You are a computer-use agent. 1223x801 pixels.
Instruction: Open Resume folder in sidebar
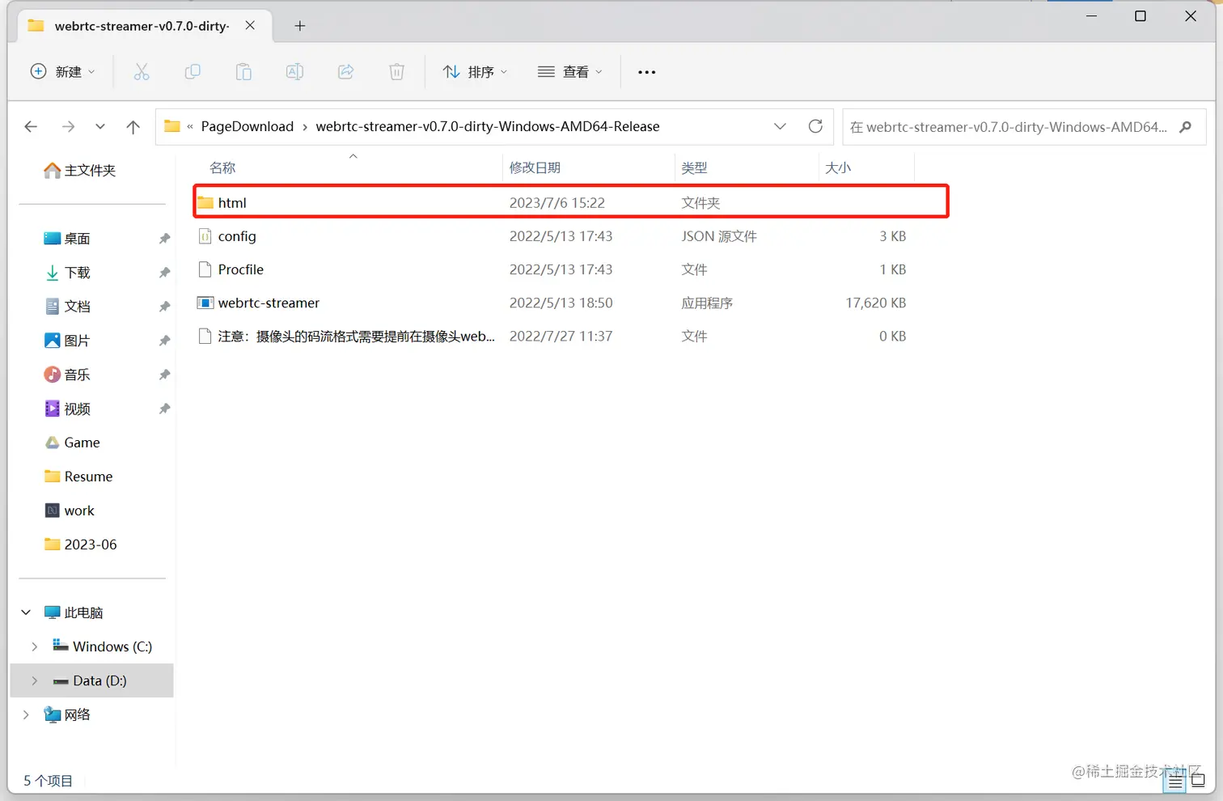click(x=78, y=477)
